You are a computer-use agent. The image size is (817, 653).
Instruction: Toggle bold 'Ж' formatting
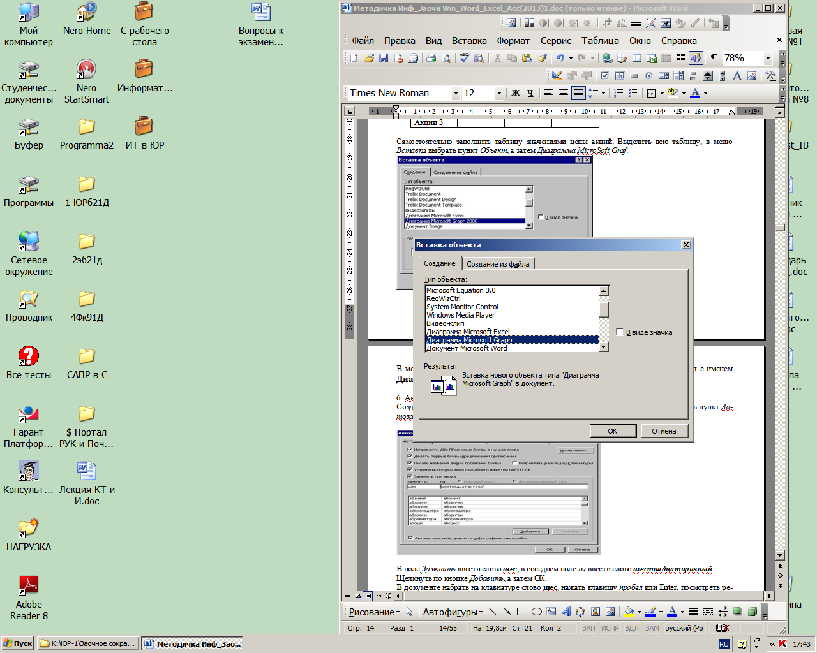click(x=516, y=93)
